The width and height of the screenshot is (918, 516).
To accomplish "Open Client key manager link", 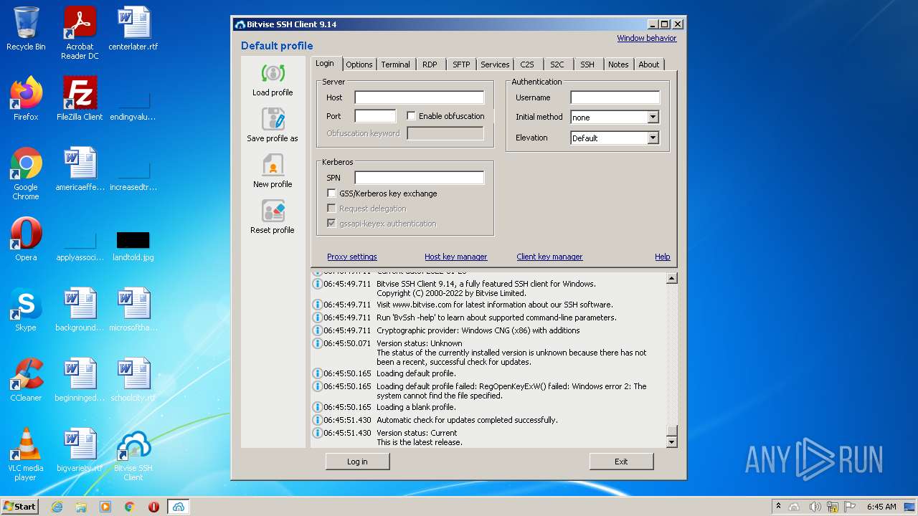I will (x=549, y=257).
